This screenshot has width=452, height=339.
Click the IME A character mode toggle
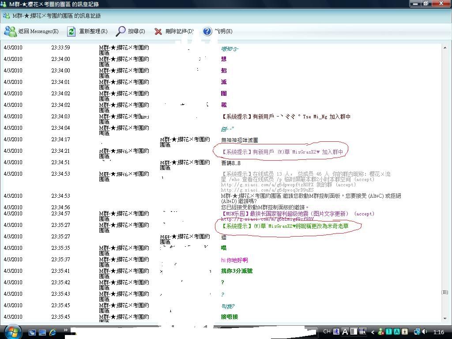pyautogui.click(x=345, y=331)
